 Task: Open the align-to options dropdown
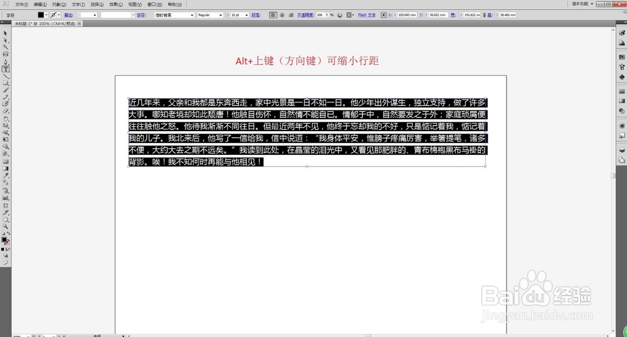pos(350,15)
